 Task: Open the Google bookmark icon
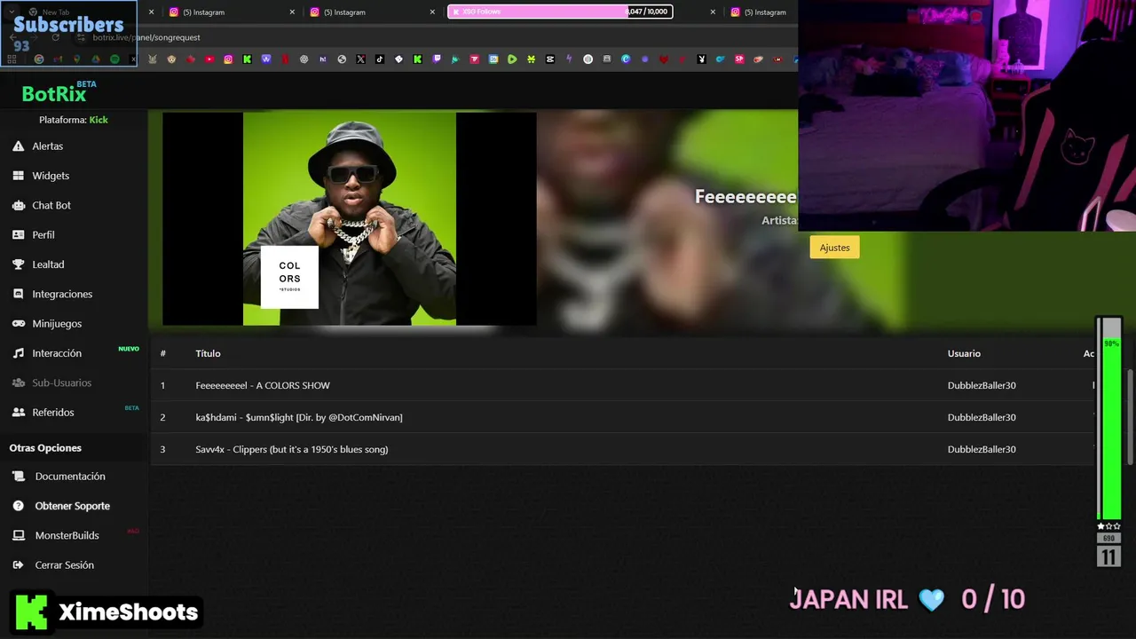click(x=38, y=59)
